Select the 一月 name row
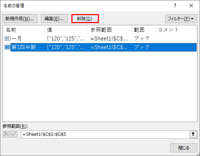 click(100, 39)
